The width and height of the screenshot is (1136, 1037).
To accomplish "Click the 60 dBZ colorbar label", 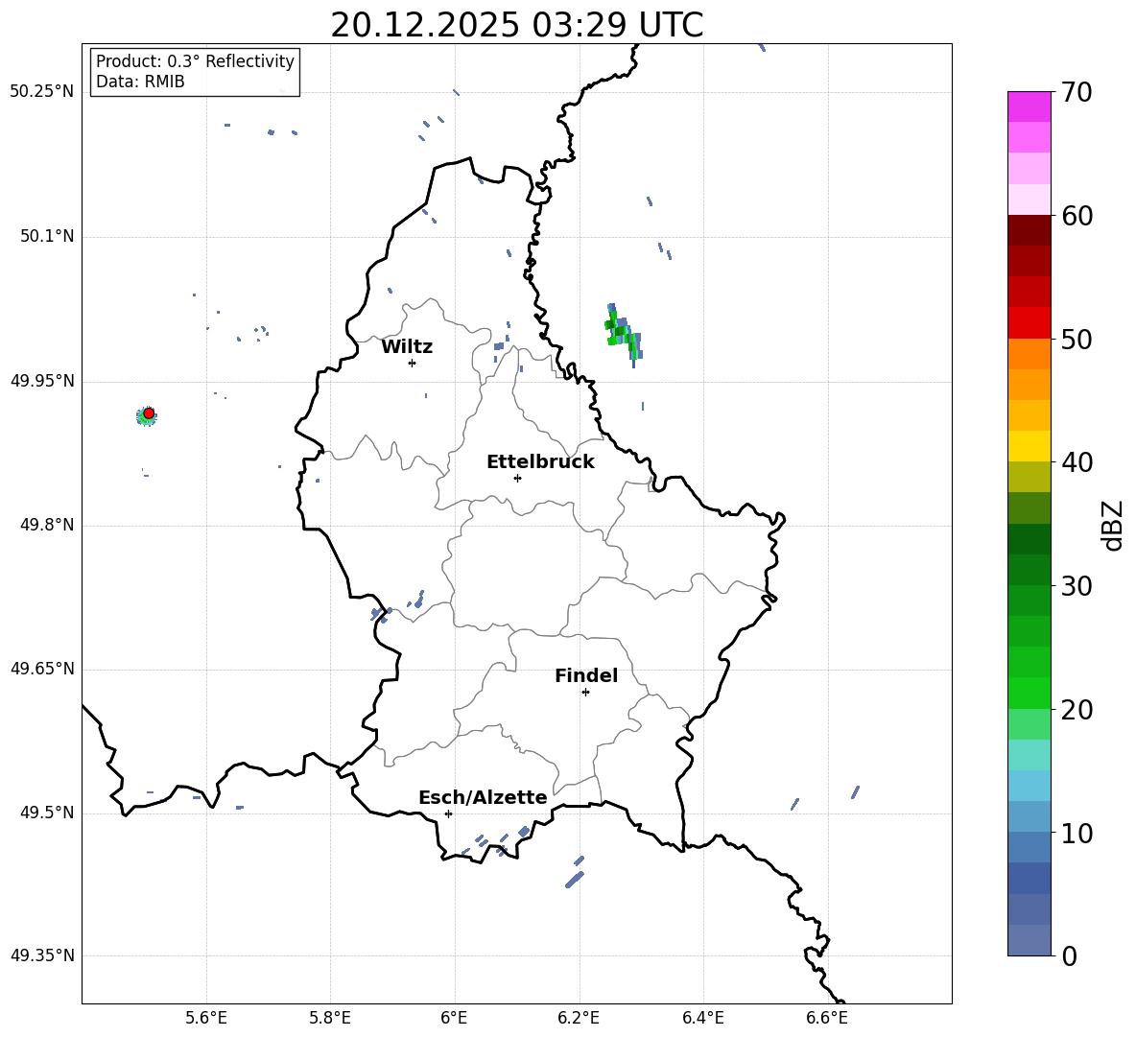I will click(1077, 216).
